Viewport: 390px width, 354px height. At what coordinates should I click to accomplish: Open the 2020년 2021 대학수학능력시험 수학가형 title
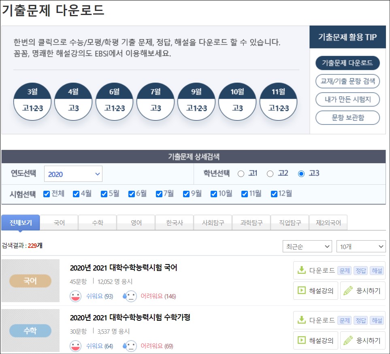(130, 318)
